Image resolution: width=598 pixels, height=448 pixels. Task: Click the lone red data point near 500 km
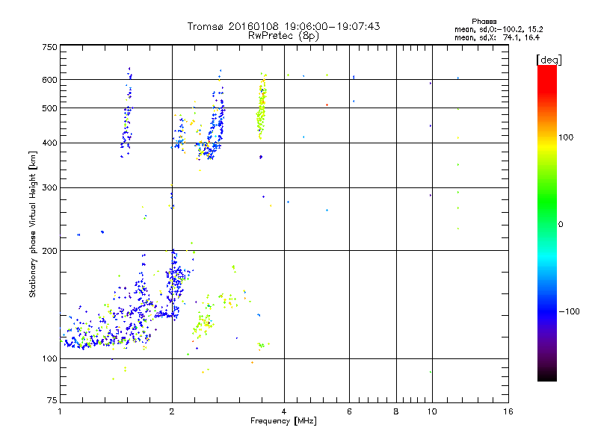[x=327, y=105]
